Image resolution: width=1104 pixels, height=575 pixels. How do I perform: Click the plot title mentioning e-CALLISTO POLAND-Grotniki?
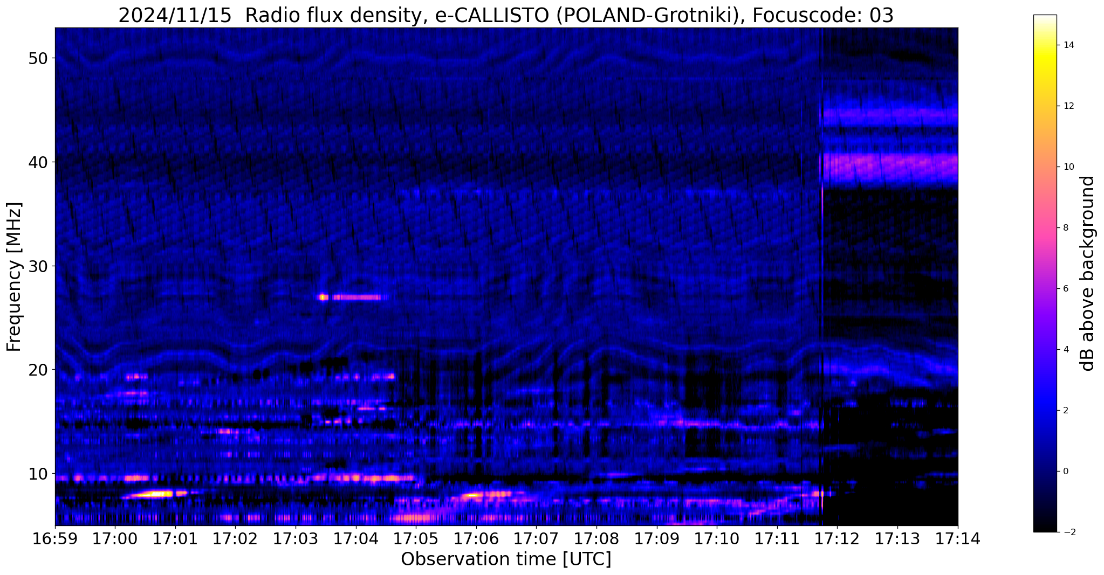(x=506, y=15)
